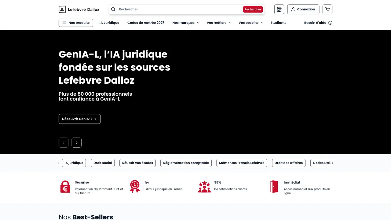Open the store locator icon
Viewport: 391px width, 220px height.
click(x=279, y=9)
